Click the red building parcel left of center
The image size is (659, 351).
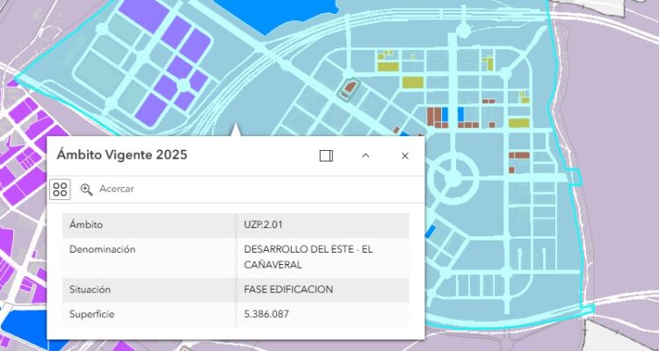click(x=351, y=89)
